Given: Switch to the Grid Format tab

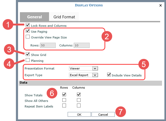Looking at the screenshot, I should (64, 17).
